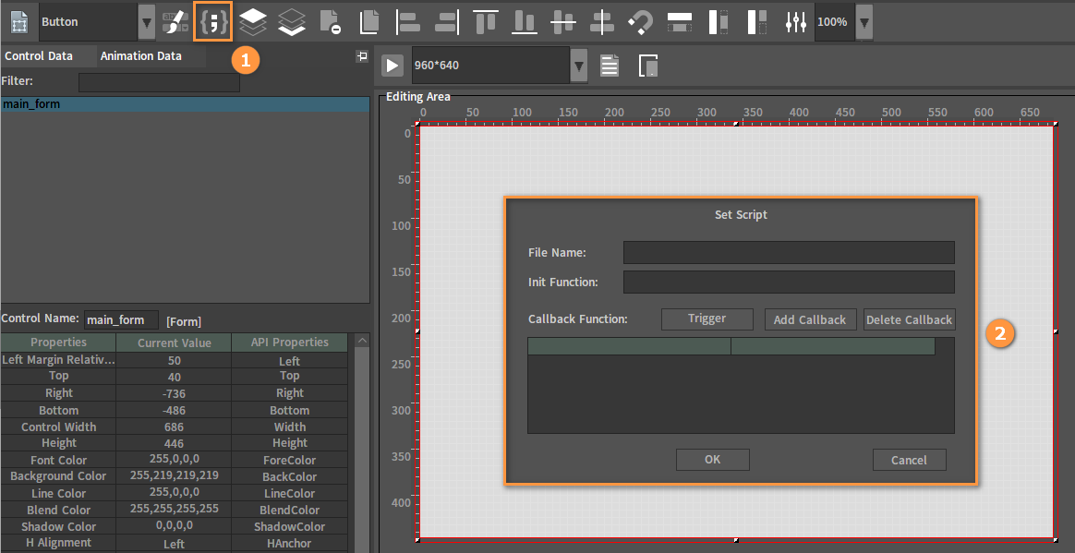
Task: Align selected controls to right edge
Action: click(x=447, y=22)
